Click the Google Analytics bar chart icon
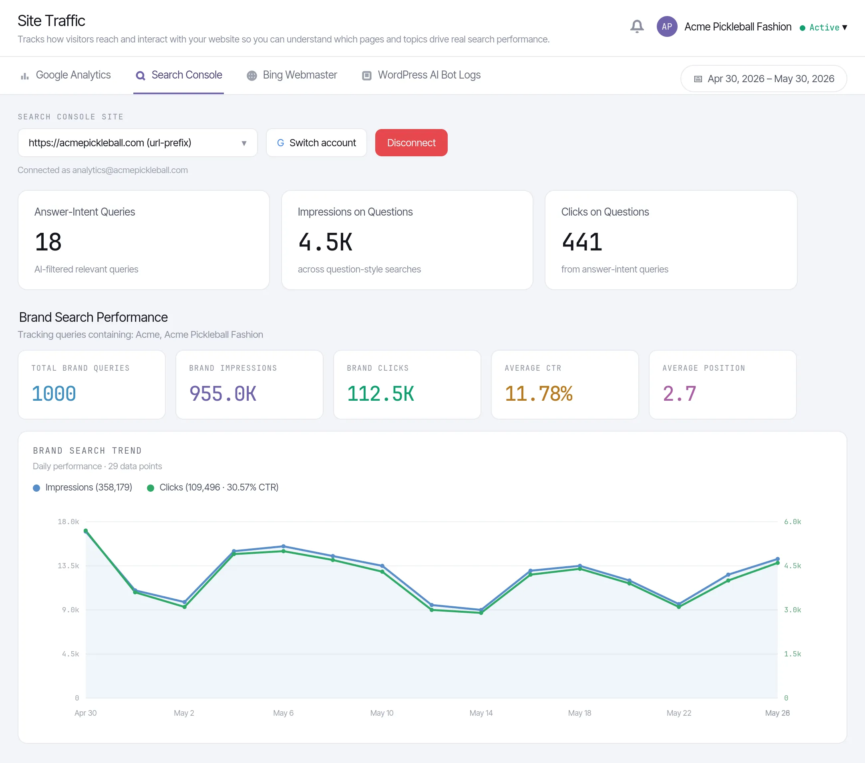The image size is (865, 763). point(24,76)
